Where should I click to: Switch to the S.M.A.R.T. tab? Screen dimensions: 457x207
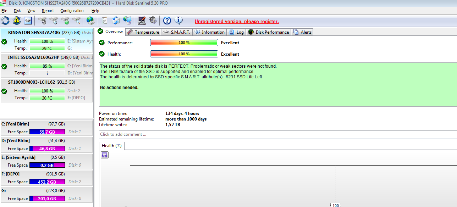click(177, 32)
